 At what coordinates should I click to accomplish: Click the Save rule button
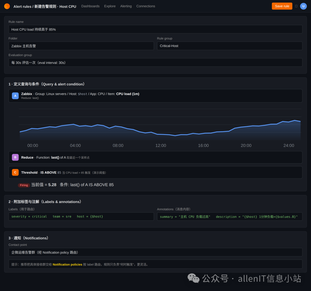pyautogui.click(x=282, y=6)
